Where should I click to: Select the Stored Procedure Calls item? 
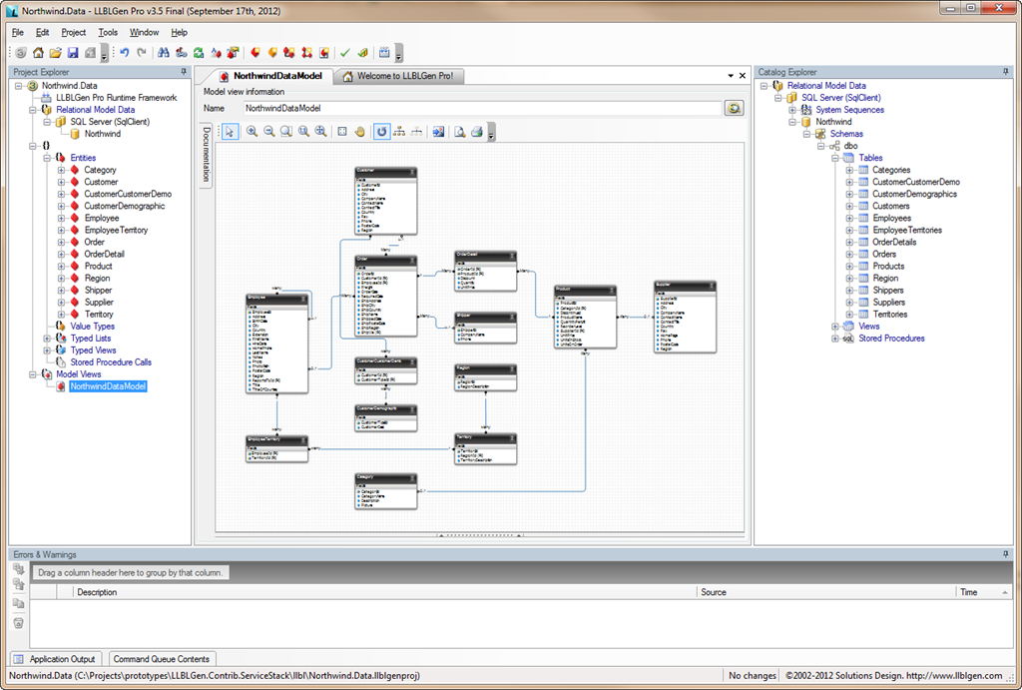coord(111,362)
